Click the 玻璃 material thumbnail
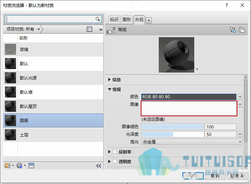 tap(10, 49)
